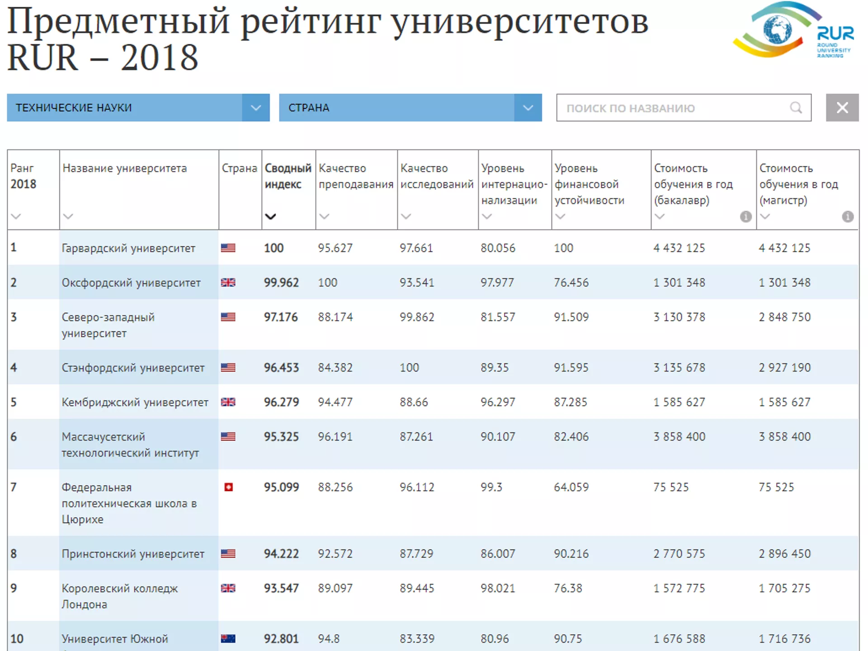Click Swiss flag in Цюрихе row
Screen dimensions: 868x651
[229, 487]
